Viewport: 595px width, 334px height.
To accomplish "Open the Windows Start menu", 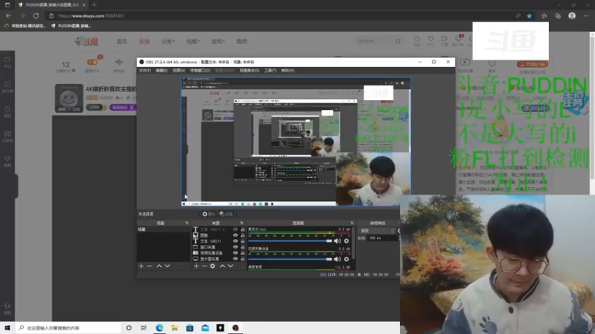I will click(7, 328).
